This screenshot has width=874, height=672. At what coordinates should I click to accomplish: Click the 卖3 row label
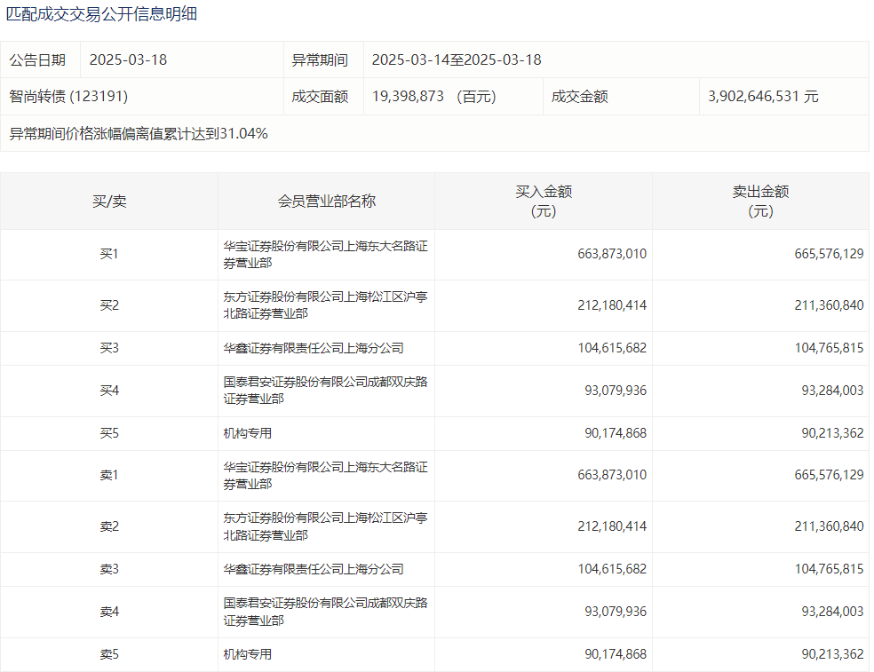(109, 569)
